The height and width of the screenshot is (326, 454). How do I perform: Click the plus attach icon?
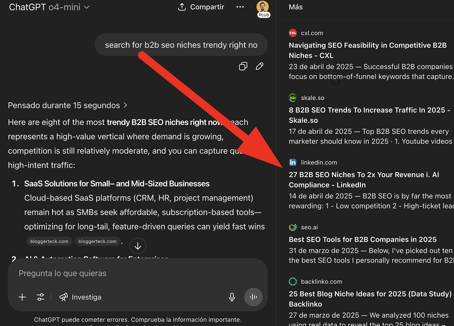pyautogui.click(x=22, y=297)
